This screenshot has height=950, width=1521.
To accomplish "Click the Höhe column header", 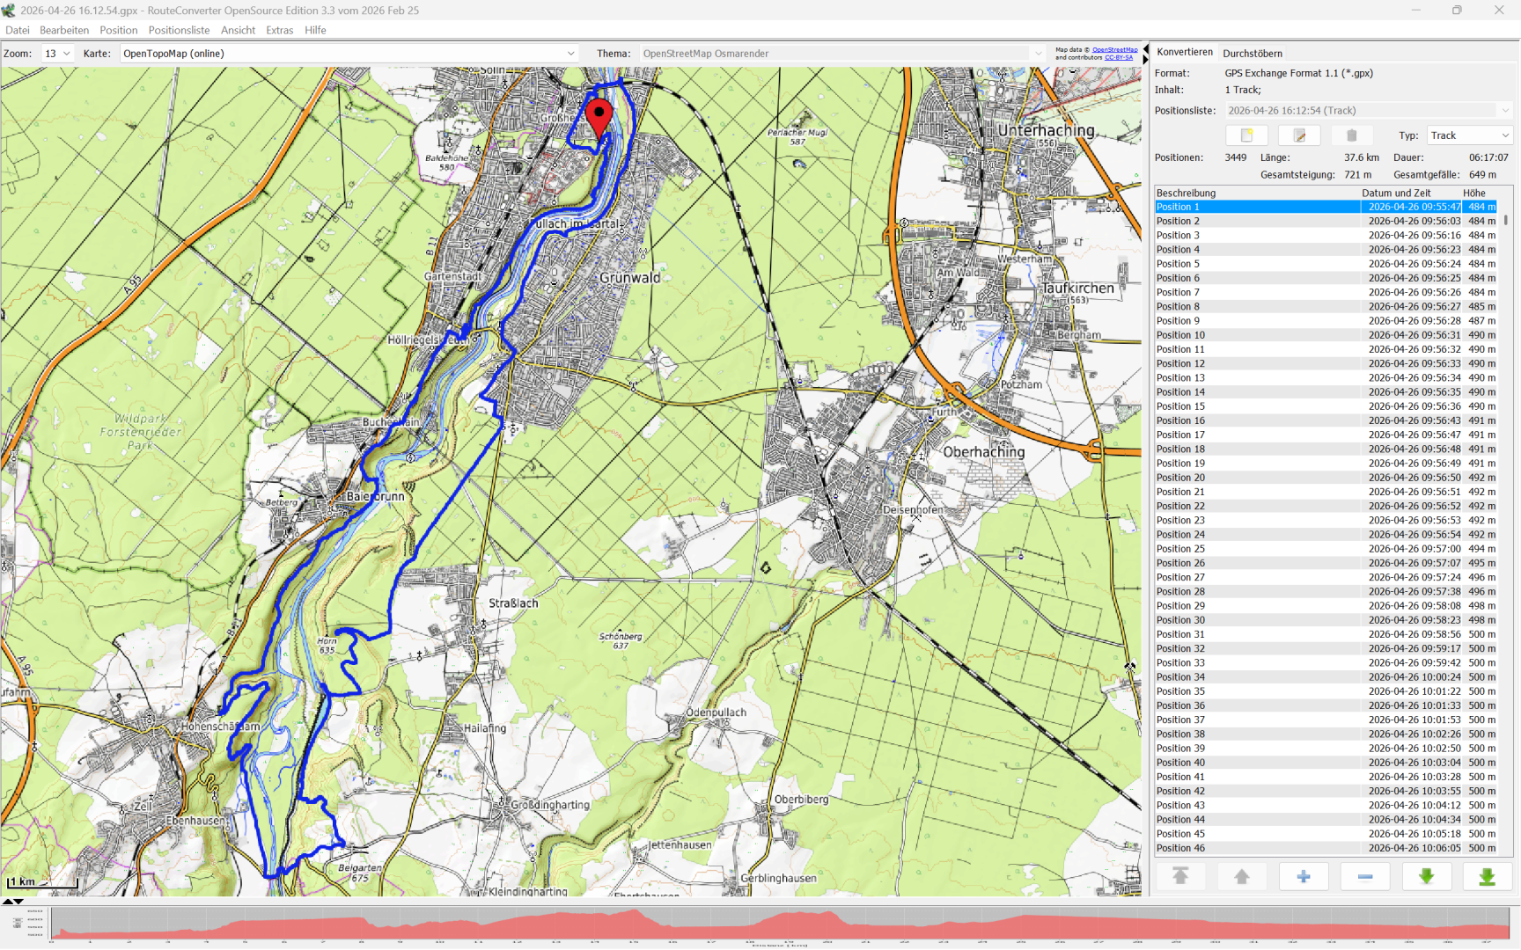I will pyautogui.click(x=1474, y=193).
